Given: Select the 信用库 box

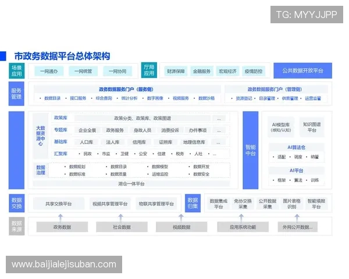Looking at the screenshot, I should (139, 142).
